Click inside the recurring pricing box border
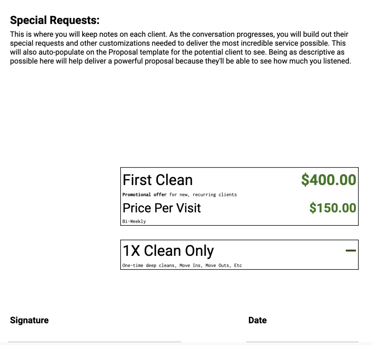Image resolution: width=372 pixels, height=345 pixels. (x=239, y=197)
